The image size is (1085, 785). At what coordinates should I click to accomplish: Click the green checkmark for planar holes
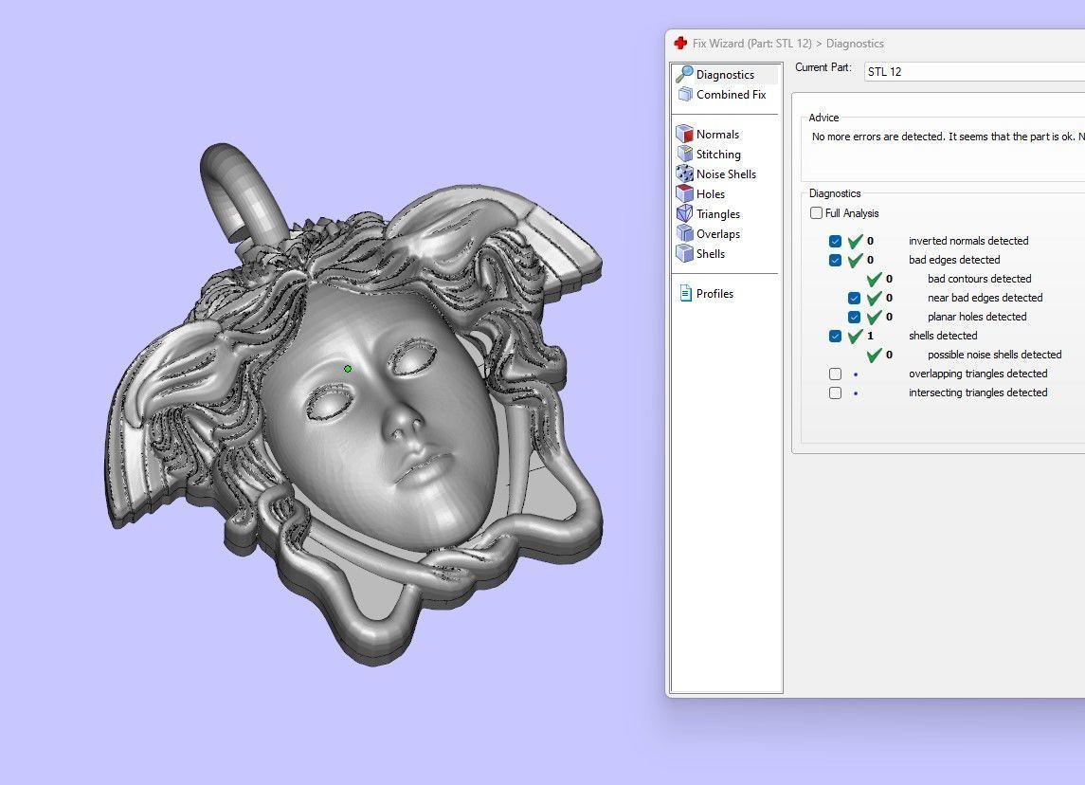coord(874,317)
